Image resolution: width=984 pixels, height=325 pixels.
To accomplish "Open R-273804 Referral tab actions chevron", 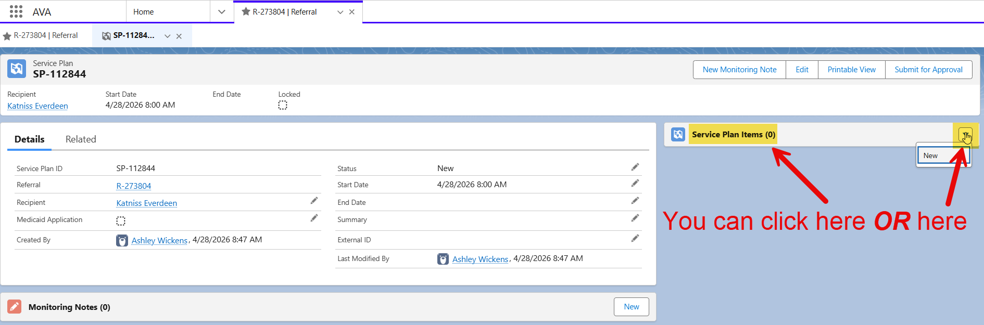I will (x=340, y=12).
